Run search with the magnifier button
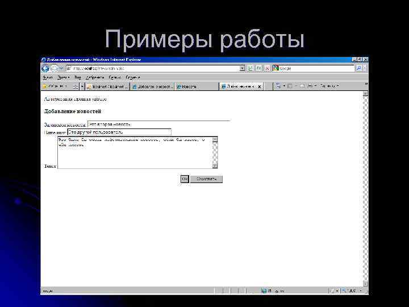The image size is (409, 307). point(359,68)
